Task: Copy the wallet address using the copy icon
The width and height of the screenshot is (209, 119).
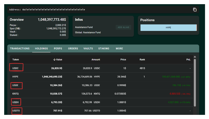Action: tap(195, 10)
